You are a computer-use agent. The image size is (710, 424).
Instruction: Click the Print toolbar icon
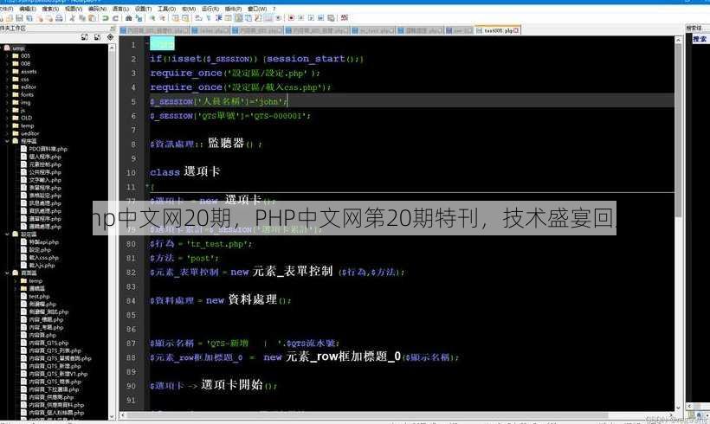[x=59, y=18]
